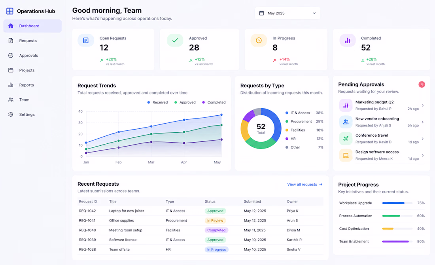
Task: Click the Reports bar chart icon
Action: click(11, 85)
